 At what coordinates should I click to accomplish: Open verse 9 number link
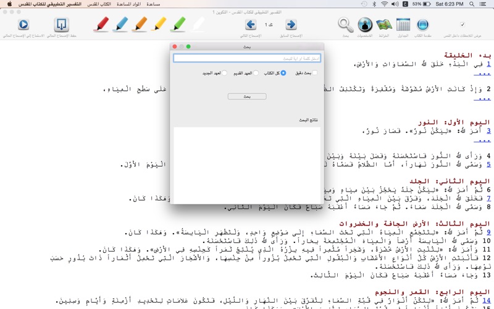click(488, 232)
